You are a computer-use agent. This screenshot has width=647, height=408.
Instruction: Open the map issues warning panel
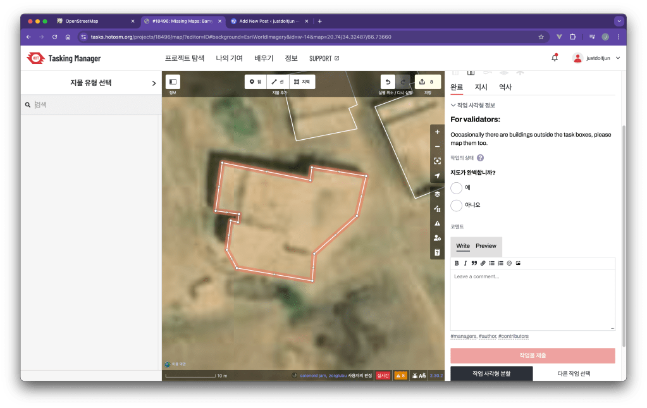coord(437,223)
